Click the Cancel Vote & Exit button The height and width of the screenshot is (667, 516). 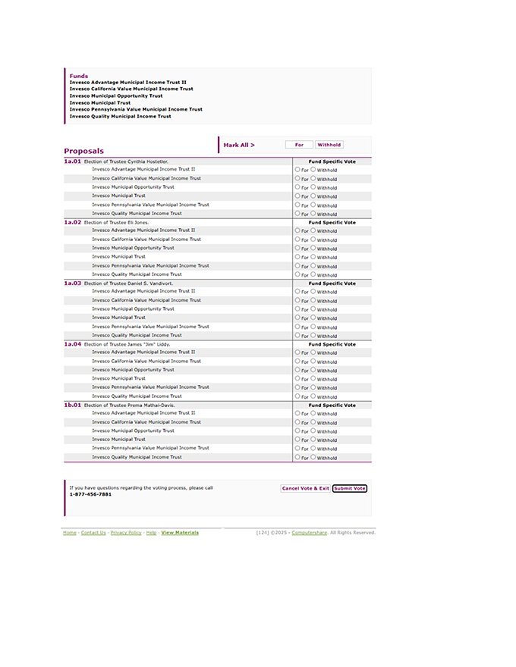[305, 488]
